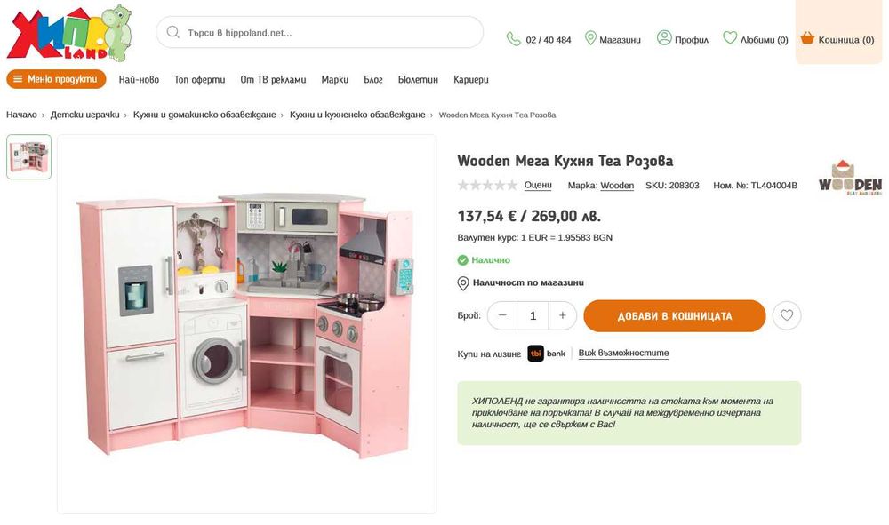
Task: Open the Профил account page
Action: (682, 40)
